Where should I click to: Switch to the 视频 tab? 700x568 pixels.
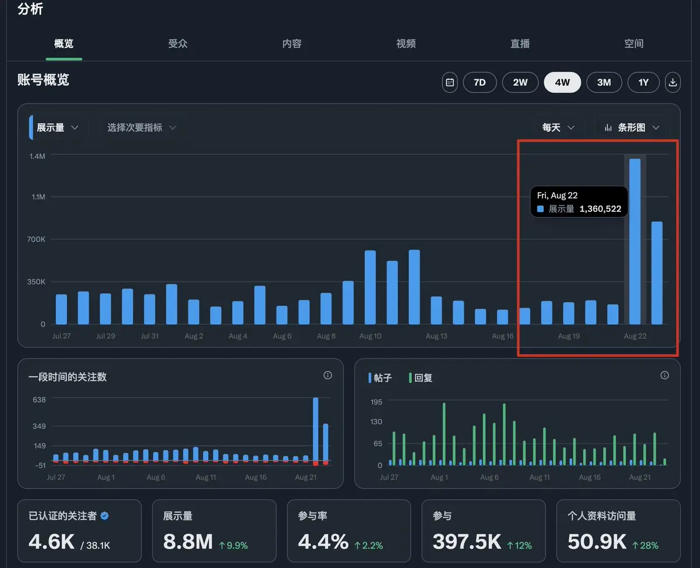click(406, 44)
